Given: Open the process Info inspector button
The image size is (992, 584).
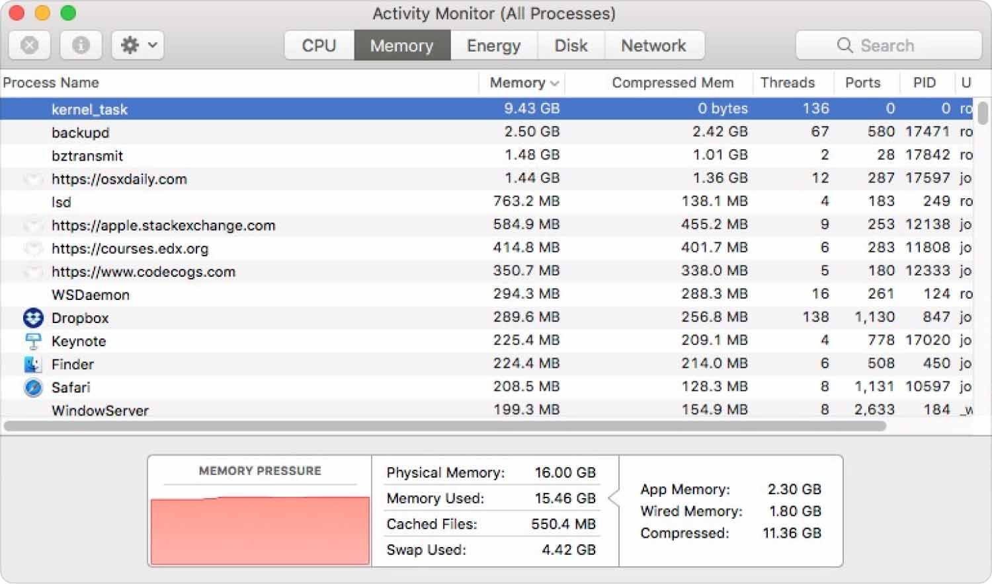Looking at the screenshot, I should (81, 45).
